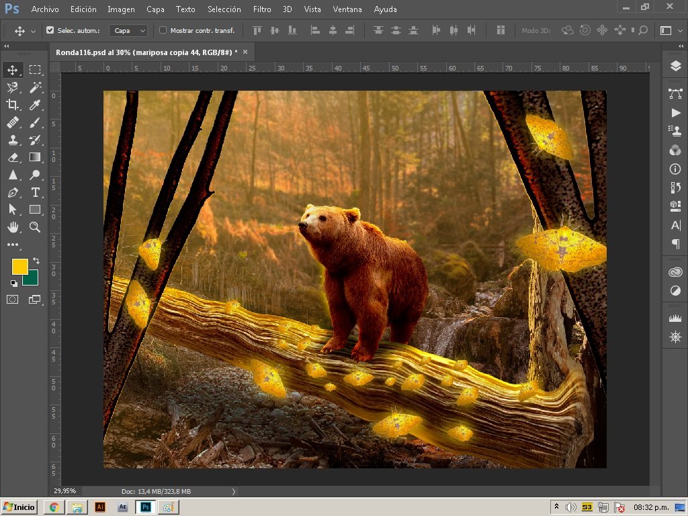The image size is (688, 516).
Task: Select the Eyedropper tool
Action: [x=35, y=105]
